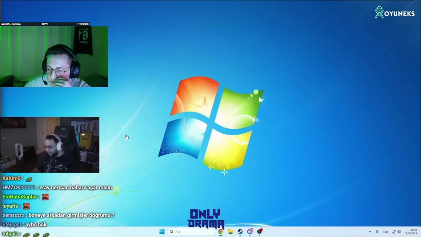Open the clock showing 19:39 15.09.2025
This screenshot has height=237, width=421.
pyautogui.click(x=410, y=232)
